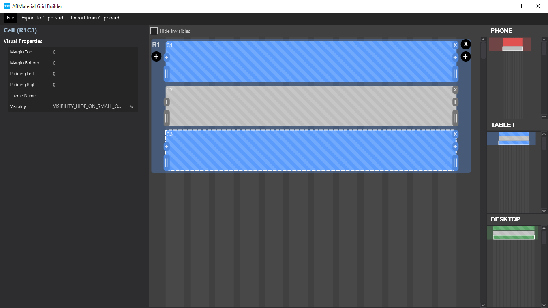Grab the left resize handle of cell C3

166,163
